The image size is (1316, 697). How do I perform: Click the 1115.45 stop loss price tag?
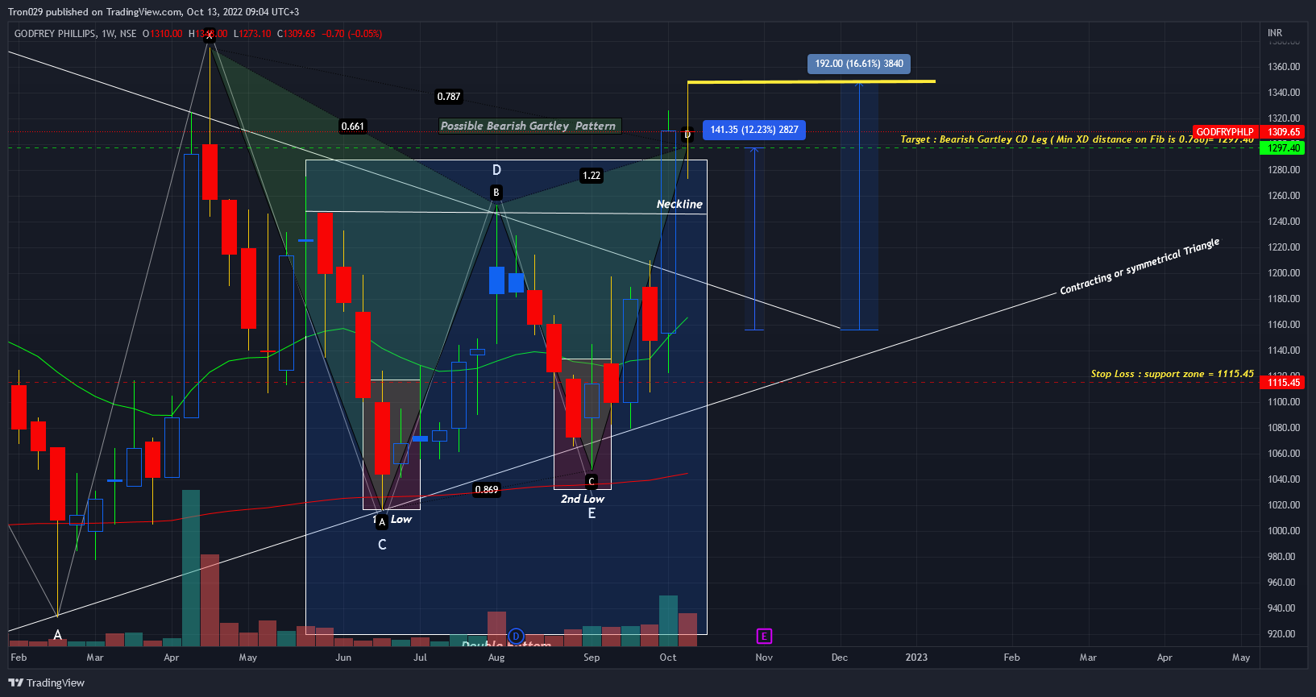pyautogui.click(x=1284, y=383)
